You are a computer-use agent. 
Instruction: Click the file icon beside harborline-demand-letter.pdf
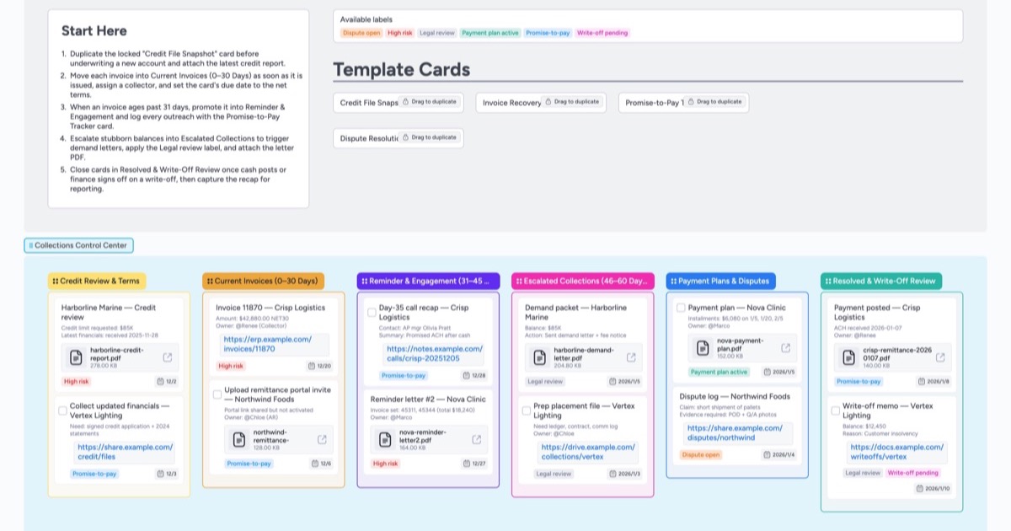coord(539,357)
